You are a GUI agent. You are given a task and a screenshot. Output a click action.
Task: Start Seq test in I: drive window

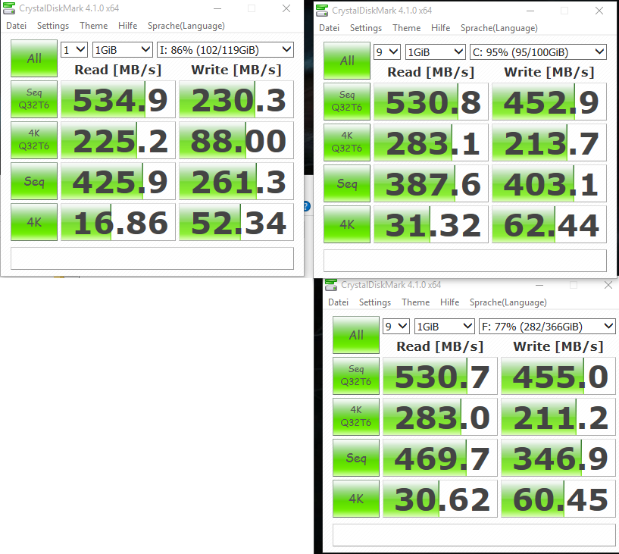tap(34, 181)
